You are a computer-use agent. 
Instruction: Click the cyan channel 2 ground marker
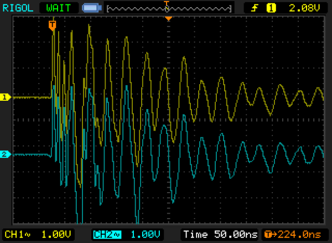pyautogui.click(x=6, y=154)
